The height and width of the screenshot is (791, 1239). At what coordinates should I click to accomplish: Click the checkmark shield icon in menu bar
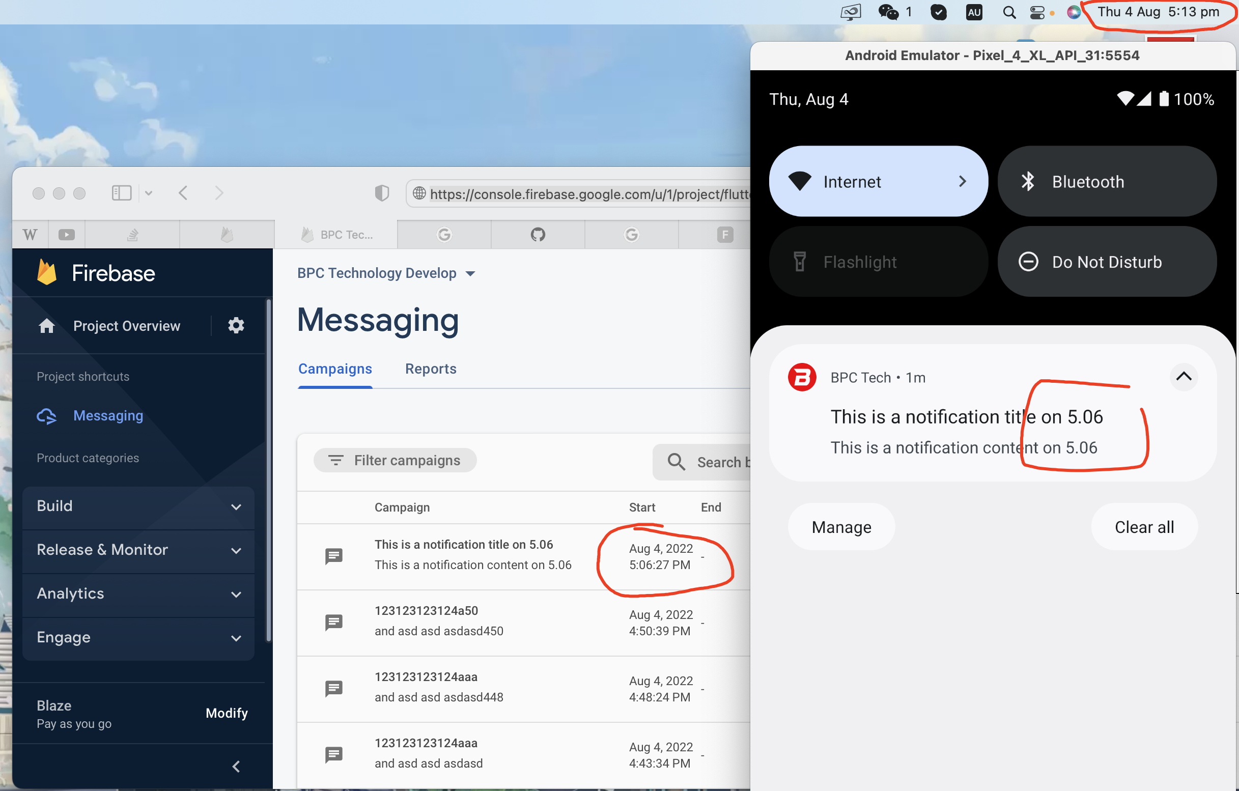939,12
